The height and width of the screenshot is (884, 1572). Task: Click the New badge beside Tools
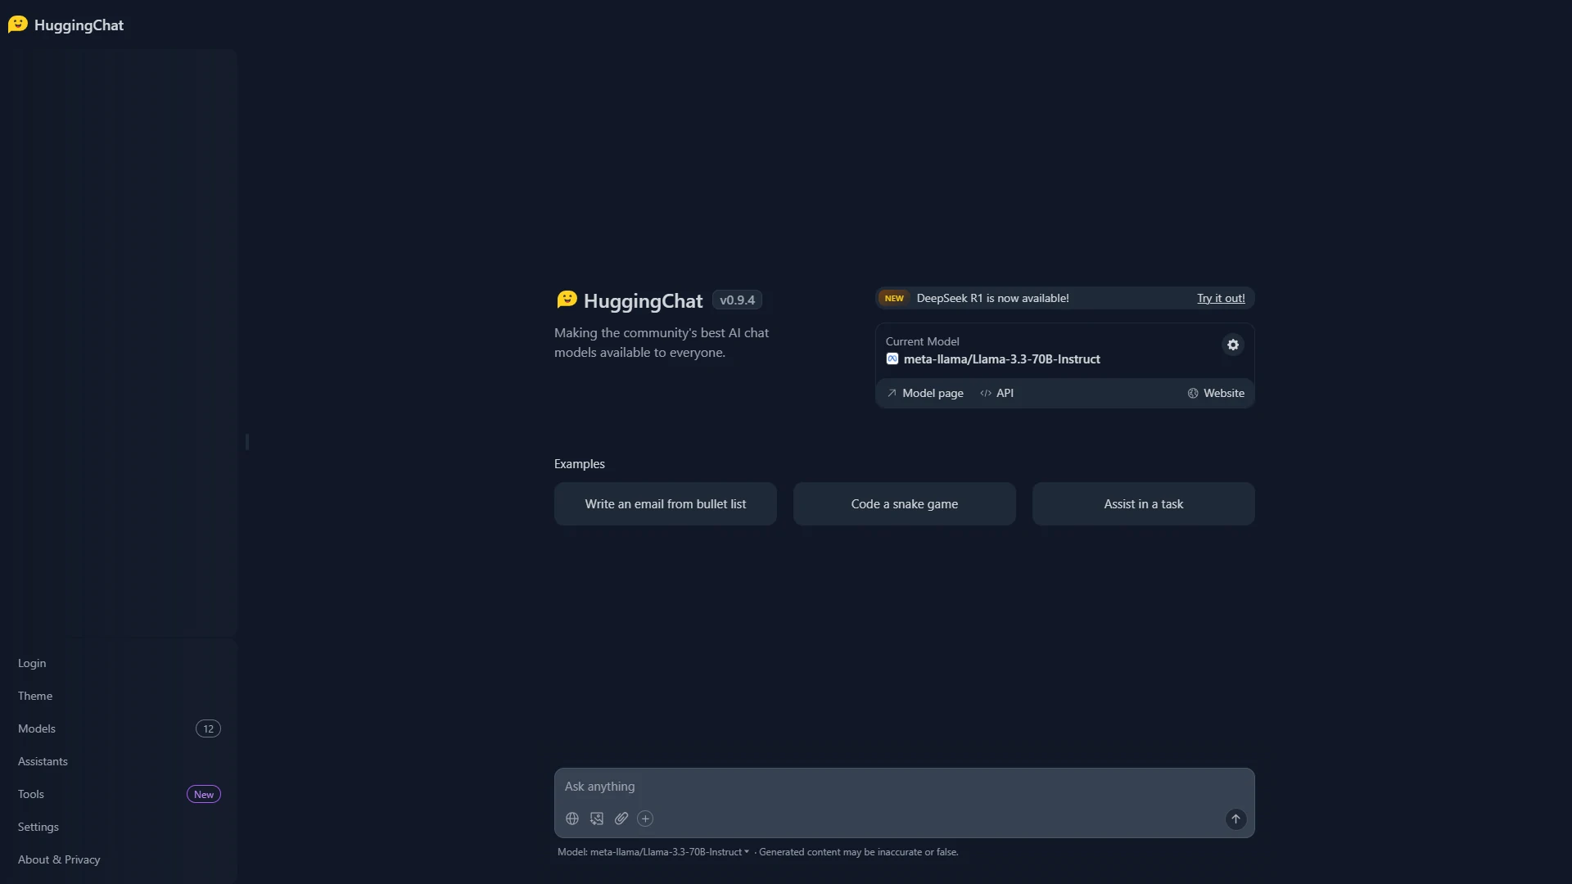(x=204, y=794)
